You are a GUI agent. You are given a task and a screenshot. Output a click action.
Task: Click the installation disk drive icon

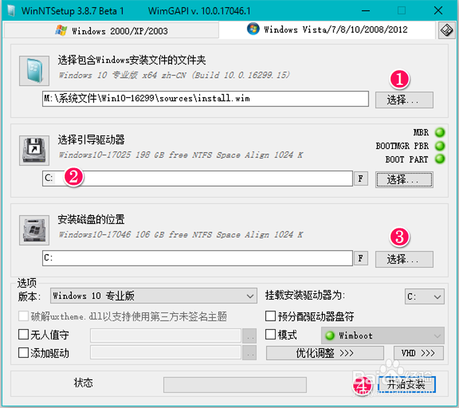[x=34, y=230]
